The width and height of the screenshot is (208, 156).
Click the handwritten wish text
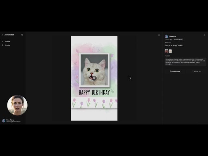(174, 45)
